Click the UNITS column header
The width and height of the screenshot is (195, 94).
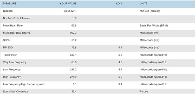(144, 4)
